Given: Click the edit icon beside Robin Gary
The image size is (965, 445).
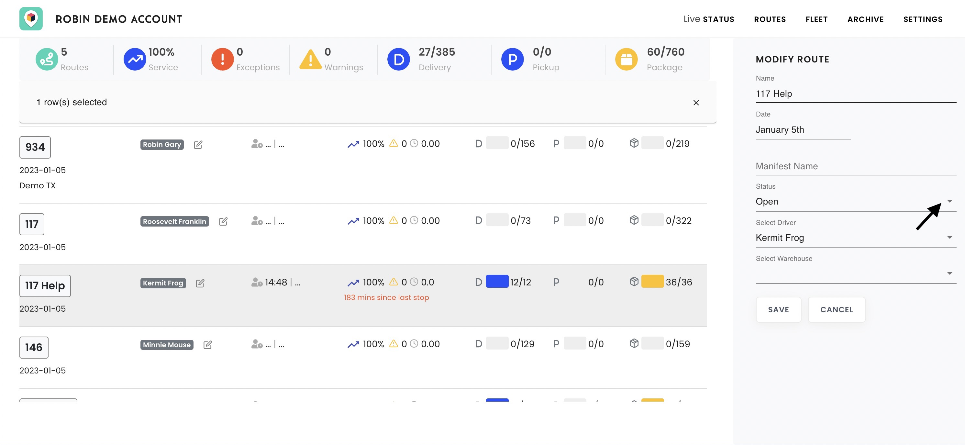Looking at the screenshot, I should pos(198,145).
